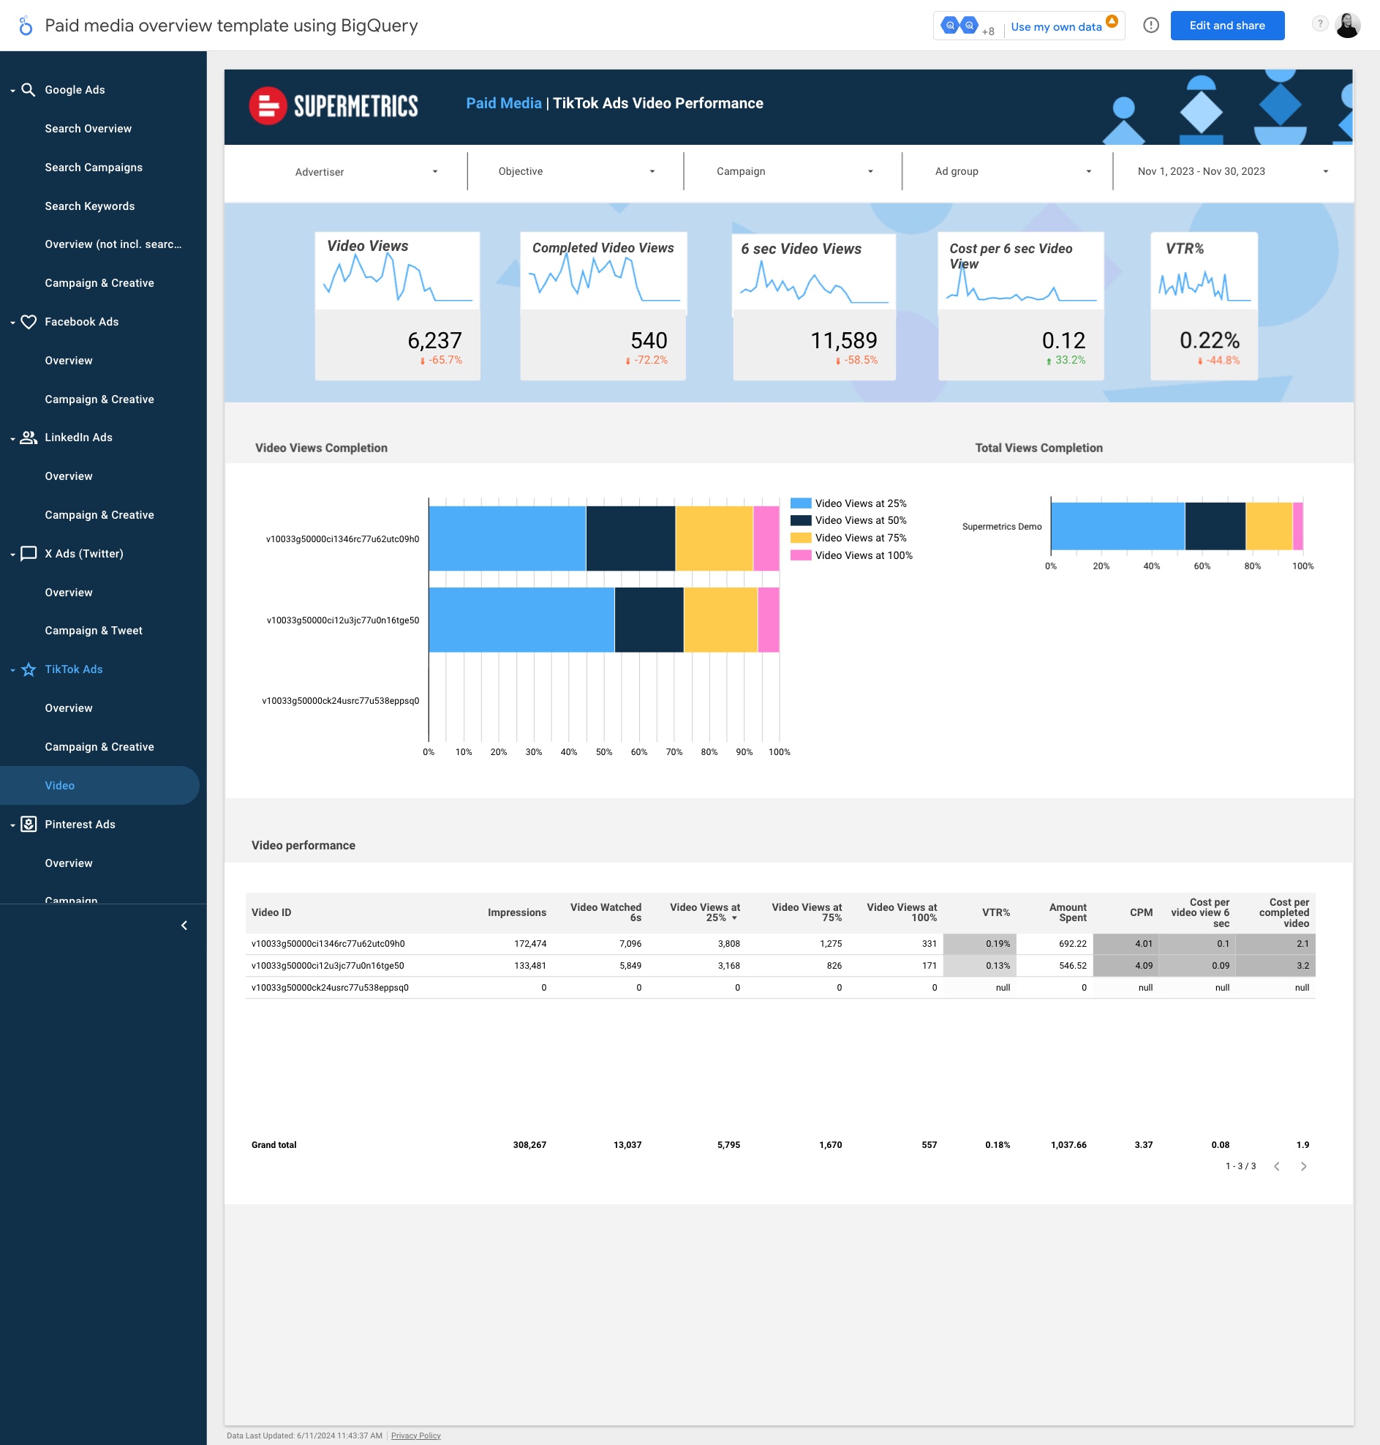
Task: Open the help question mark icon
Action: click(1320, 24)
